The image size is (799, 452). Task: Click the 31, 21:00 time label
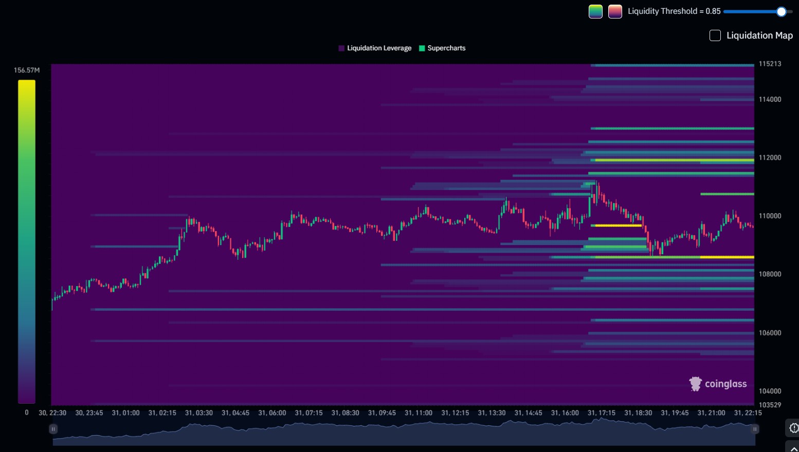tap(711, 413)
